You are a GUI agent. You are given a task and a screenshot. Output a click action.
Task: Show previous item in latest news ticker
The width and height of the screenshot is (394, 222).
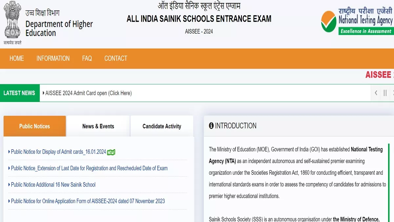pyautogui.click(x=376, y=93)
